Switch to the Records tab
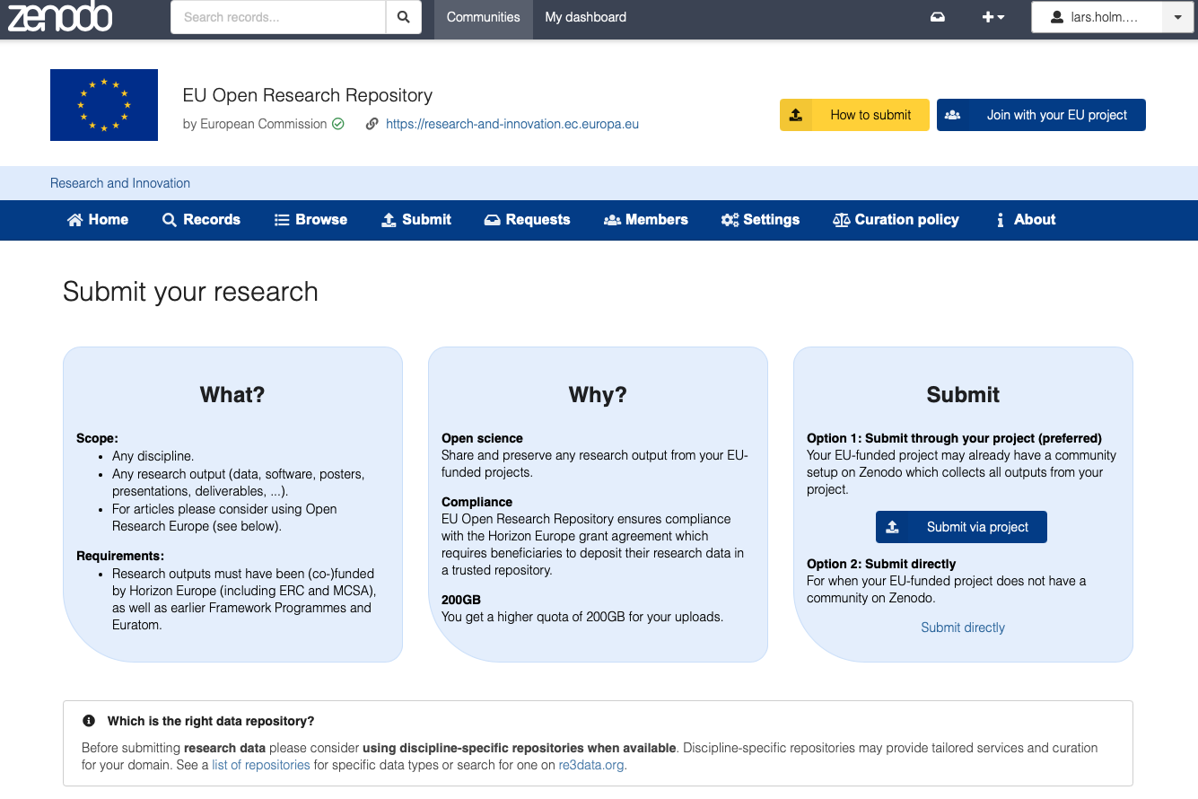Viewport: 1198px width, 799px height. [x=201, y=220]
